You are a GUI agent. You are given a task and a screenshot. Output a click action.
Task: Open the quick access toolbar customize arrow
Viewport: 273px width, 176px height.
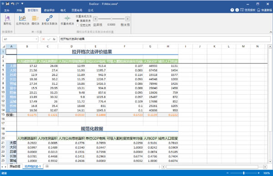22,4
